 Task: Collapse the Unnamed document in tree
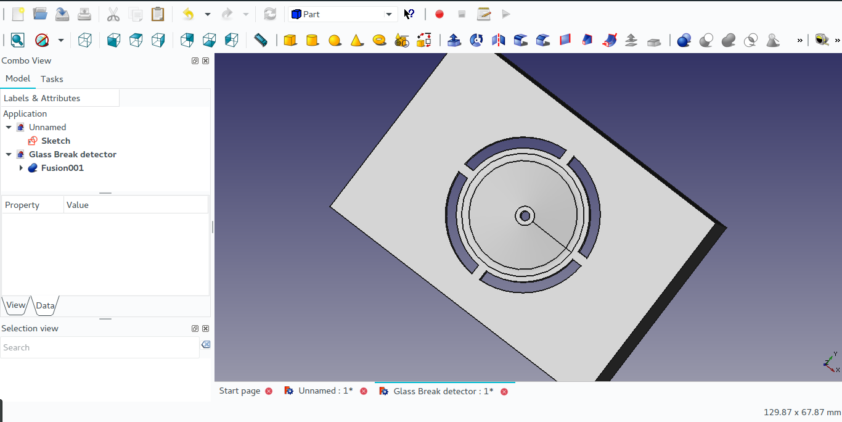point(8,126)
